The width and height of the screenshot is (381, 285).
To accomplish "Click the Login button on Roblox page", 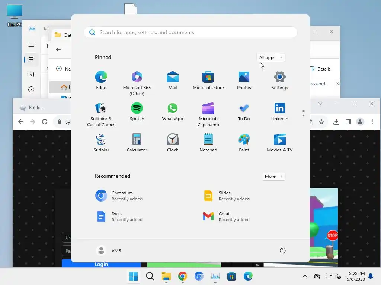I will [x=101, y=264].
